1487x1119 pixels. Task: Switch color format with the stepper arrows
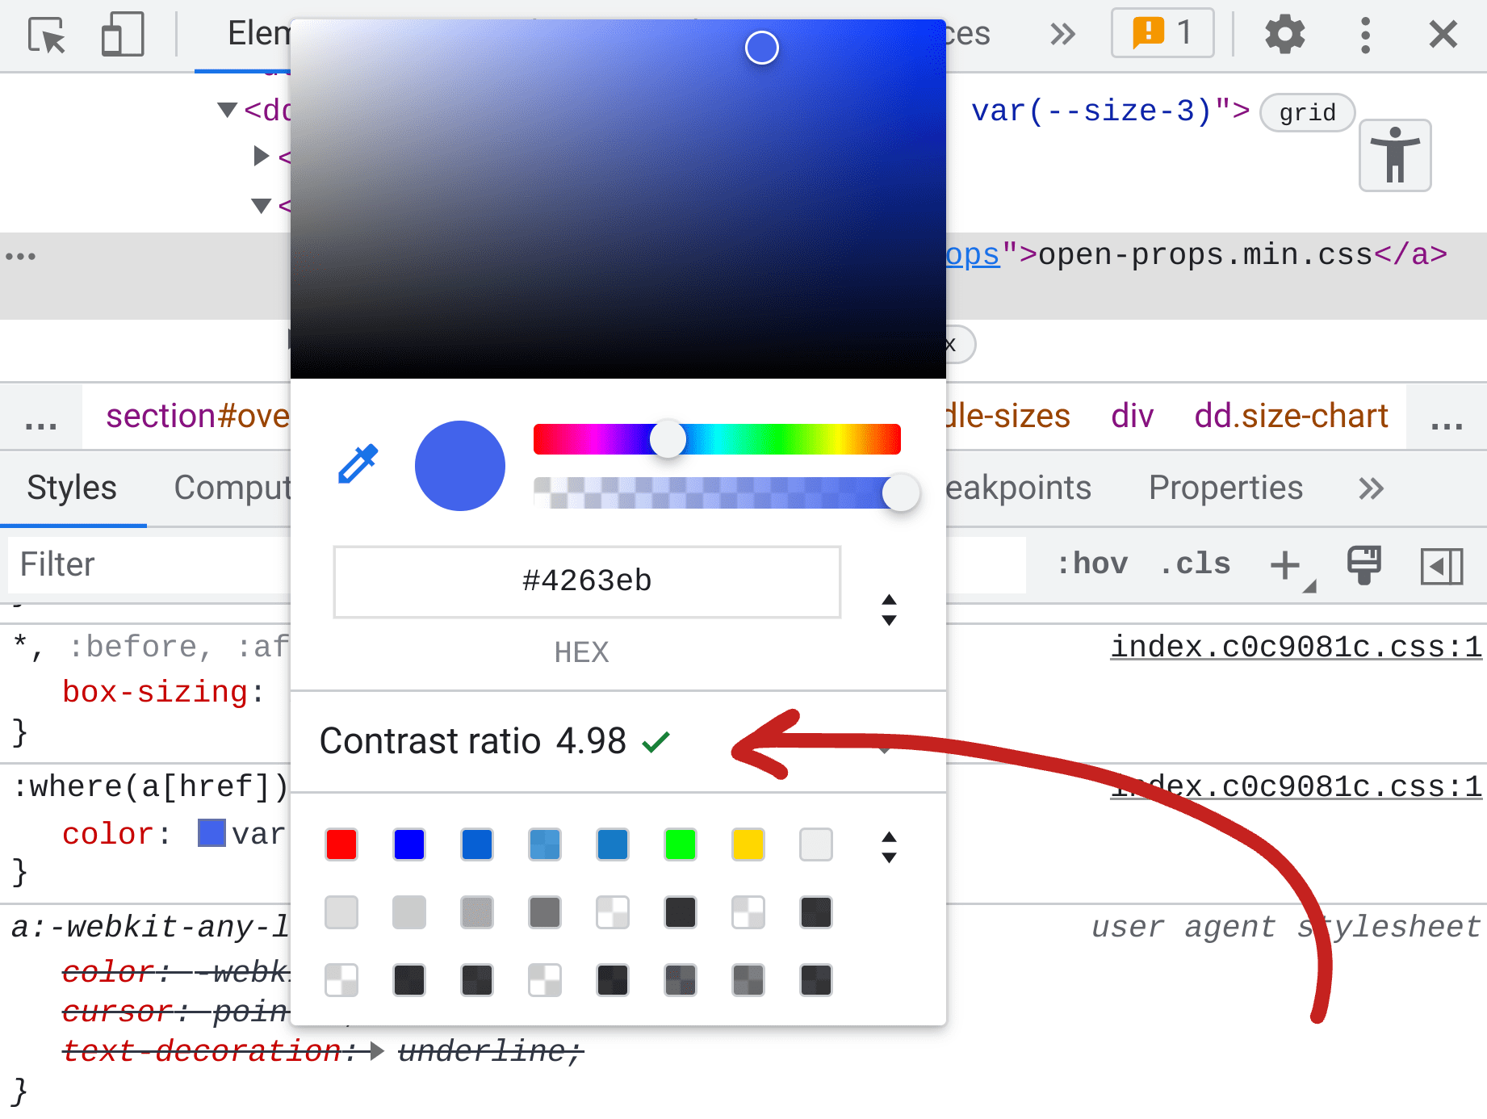[x=888, y=610]
